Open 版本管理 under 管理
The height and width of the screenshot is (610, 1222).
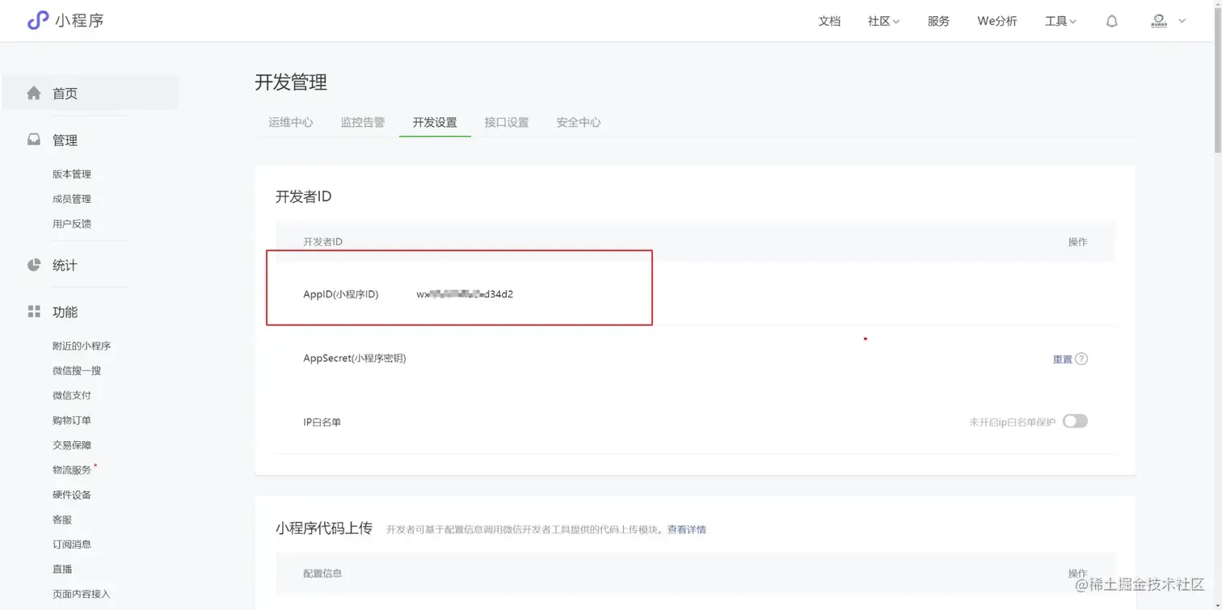[72, 174]
